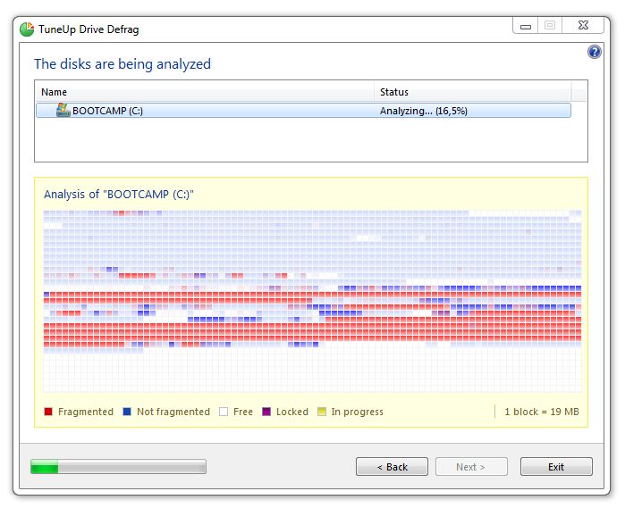Click the green analysis progress bar

coord(118,467)
